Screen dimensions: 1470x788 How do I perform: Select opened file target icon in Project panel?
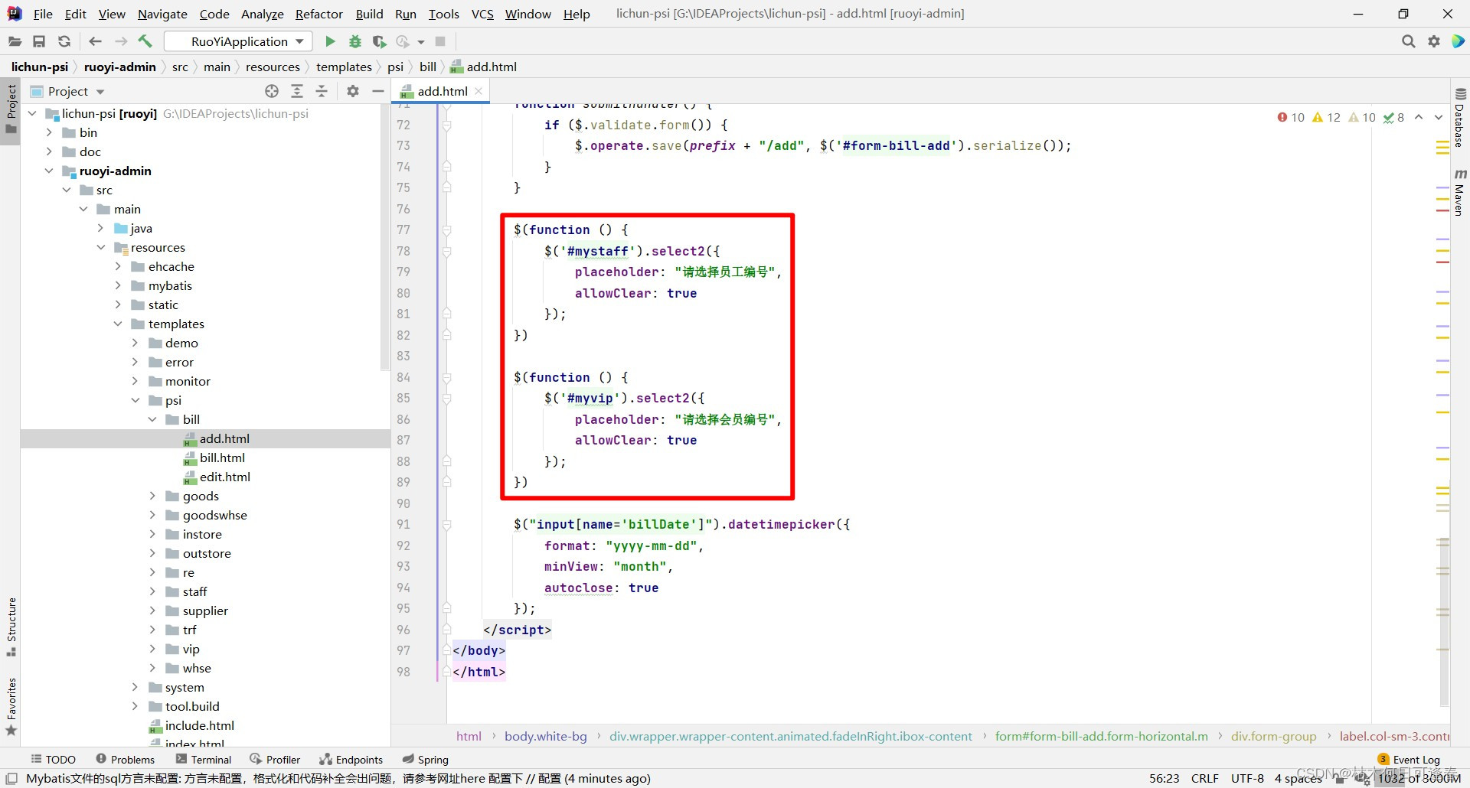click(x=272, y=91)
